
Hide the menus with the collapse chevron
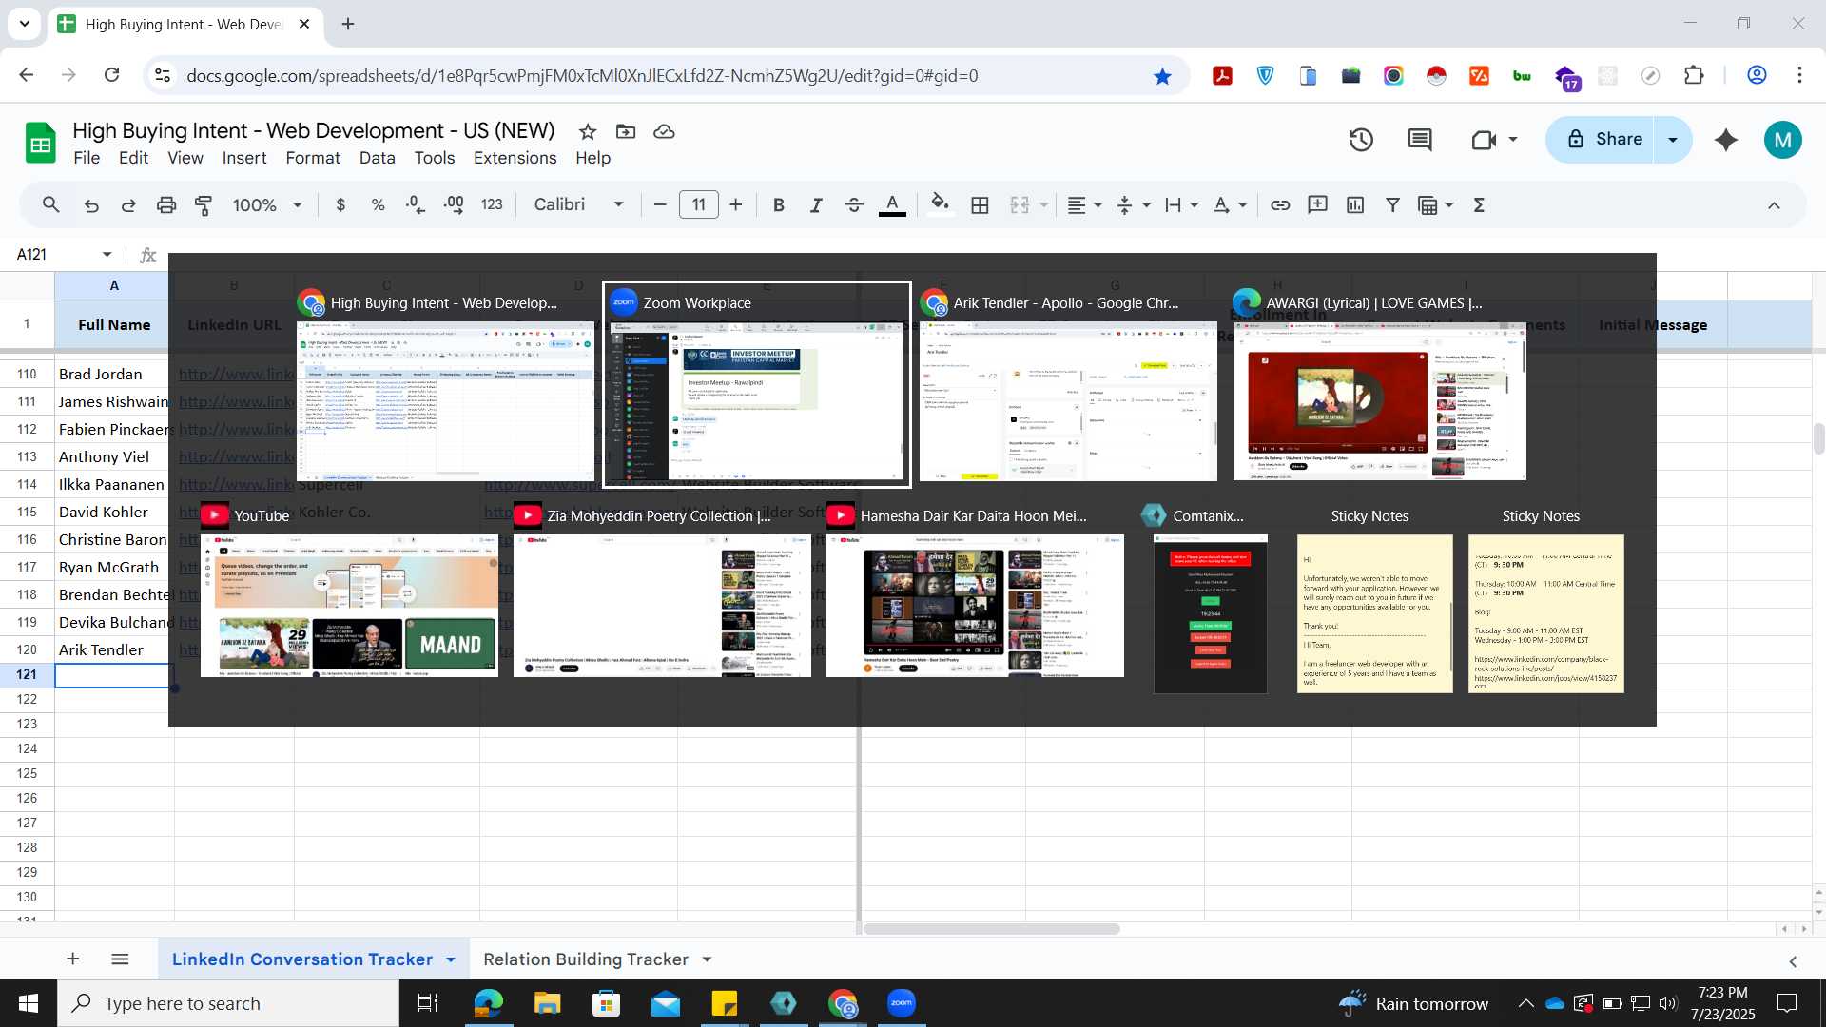[x=1774, y=204]
